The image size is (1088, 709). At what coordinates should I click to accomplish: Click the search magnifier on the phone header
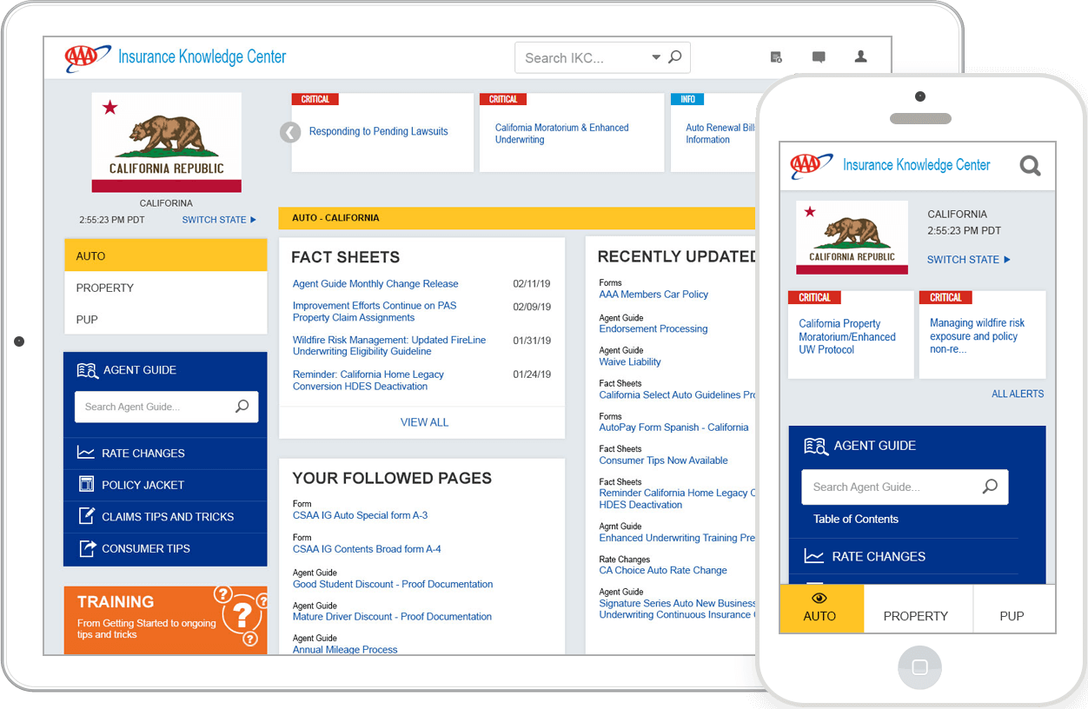1030,165
